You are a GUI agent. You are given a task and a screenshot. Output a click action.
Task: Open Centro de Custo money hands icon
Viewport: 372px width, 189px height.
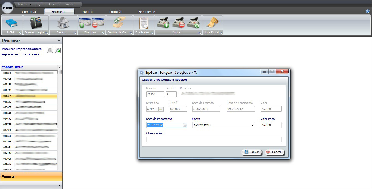(119, 23)
